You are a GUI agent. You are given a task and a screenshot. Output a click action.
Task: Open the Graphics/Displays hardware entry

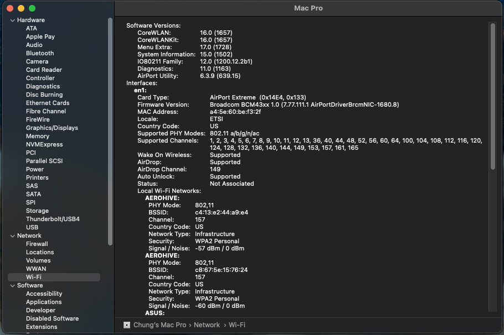coord(52,128)
